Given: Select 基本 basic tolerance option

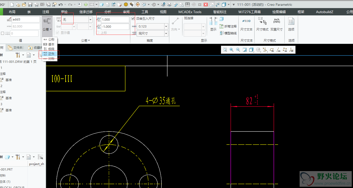Looking at the screenshot, I should pyautogui.click(x=50, y=44).
